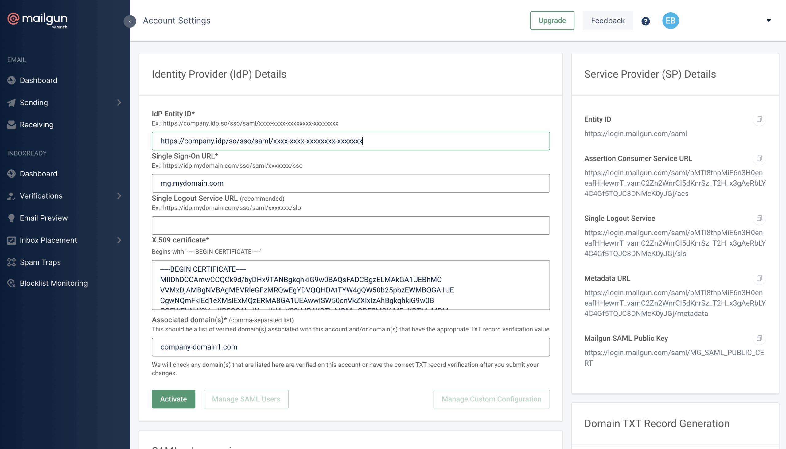Click Manage SAML Users button
786x449 pixels.
pyautogui.click(x=246, y=399)
